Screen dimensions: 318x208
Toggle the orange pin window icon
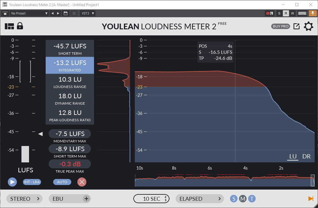pyautogui.click(x=313, y=13)
